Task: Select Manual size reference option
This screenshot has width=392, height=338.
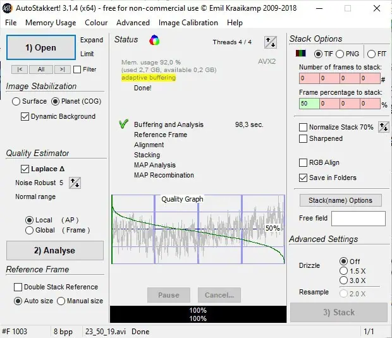Action: pyautogui.click(x=61, y=301)
